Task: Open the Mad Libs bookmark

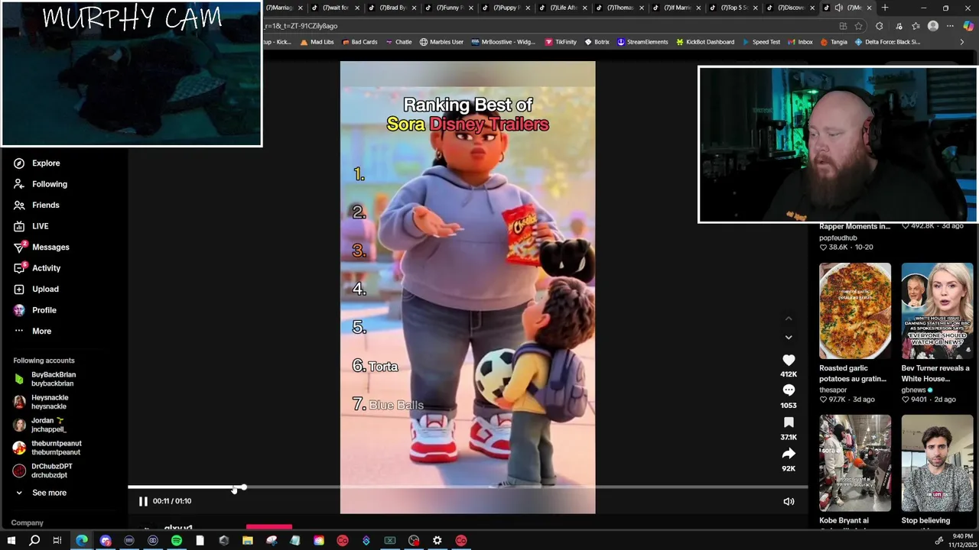Action: (317, 42)
